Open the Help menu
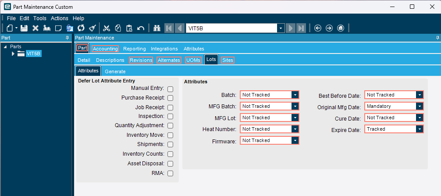Viewport: 441px width, 196px height. [x=78, y=18]
